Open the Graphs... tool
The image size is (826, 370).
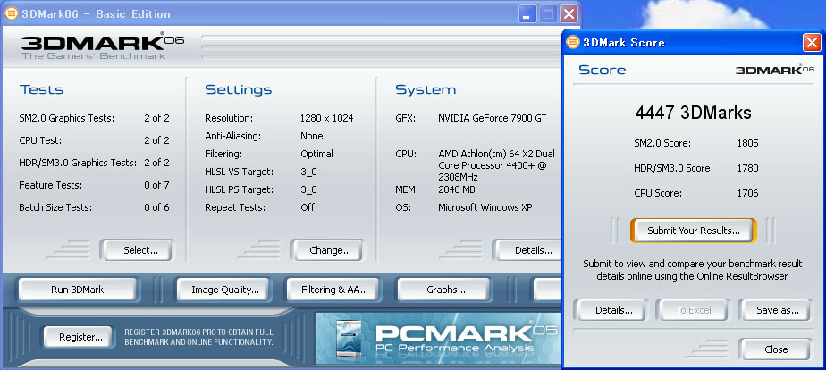(x=446, y=290)
